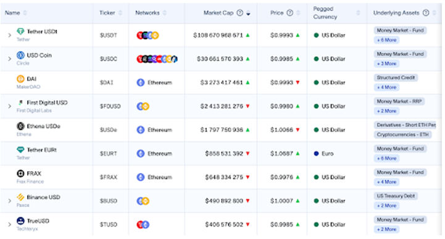Expand the USD Coin row
The width and height of the screenshot is (445, 239).
tap(10, 59)
